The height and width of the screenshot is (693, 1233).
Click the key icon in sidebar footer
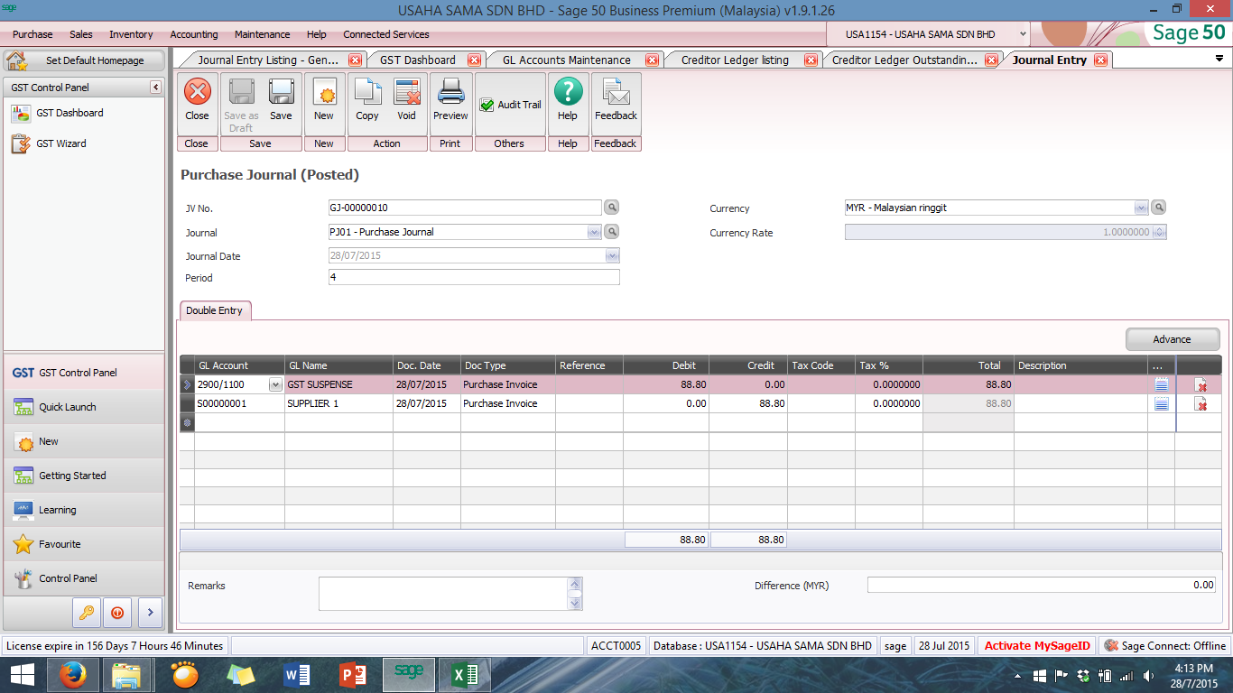click(87, 612)
